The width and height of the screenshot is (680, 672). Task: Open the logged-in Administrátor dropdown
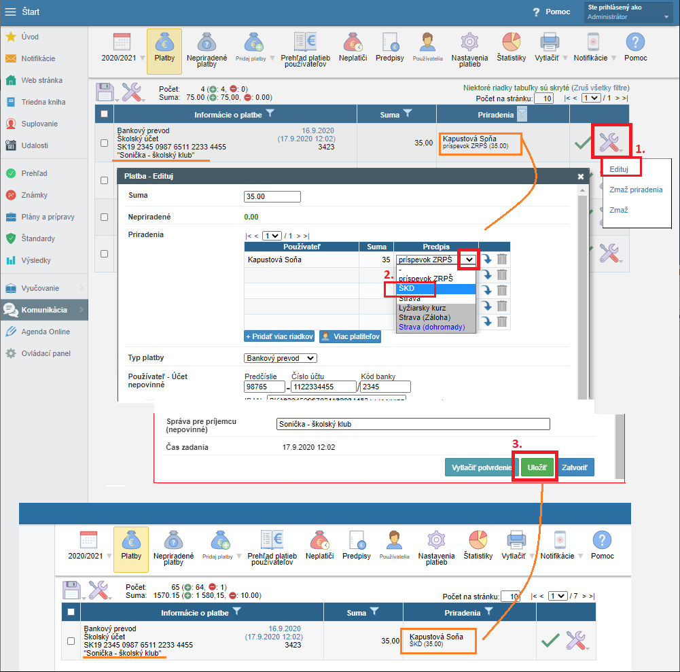[x=629, y=12]
